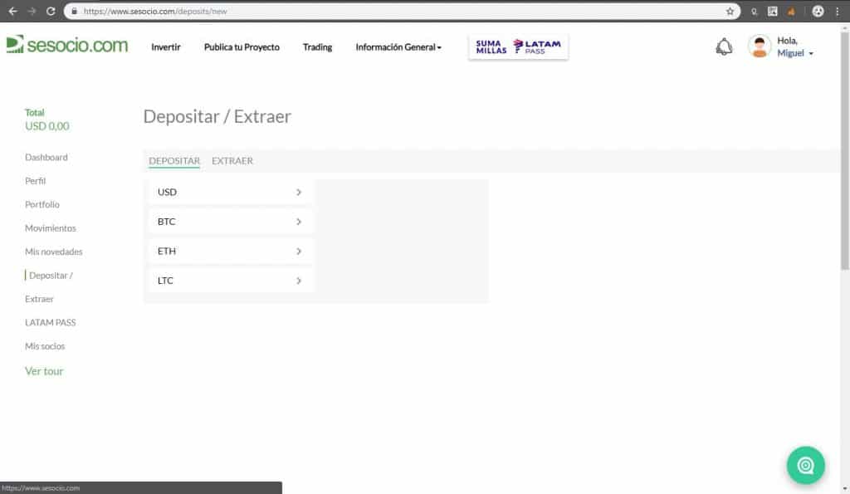Open Mis novedades in the sidebar

pyautogui.click(x=54, y=252)
